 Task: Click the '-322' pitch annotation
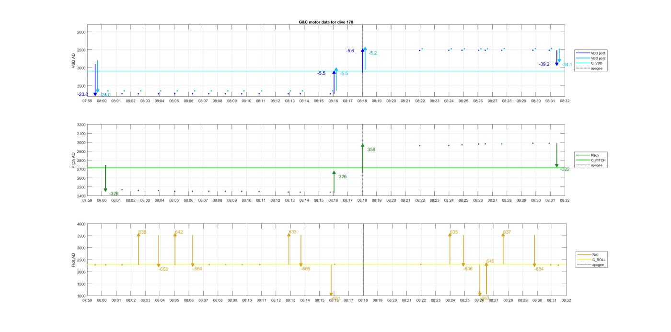(x=565, y=169)
